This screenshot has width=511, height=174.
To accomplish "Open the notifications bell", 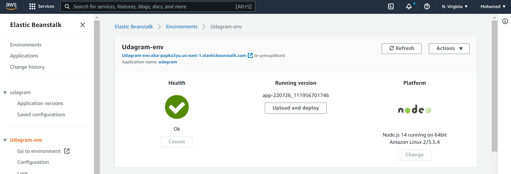I will [x=409, y=6].
